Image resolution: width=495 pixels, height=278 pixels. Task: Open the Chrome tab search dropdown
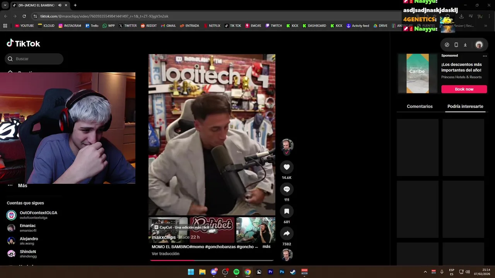pos(5,5)
